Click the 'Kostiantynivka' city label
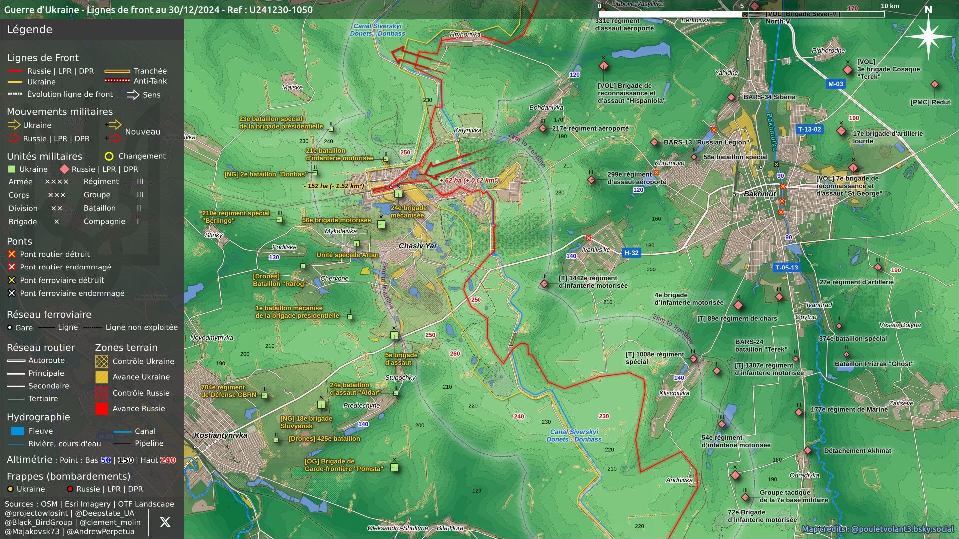Viewport: 959px width, 539px height. point(220,435)
